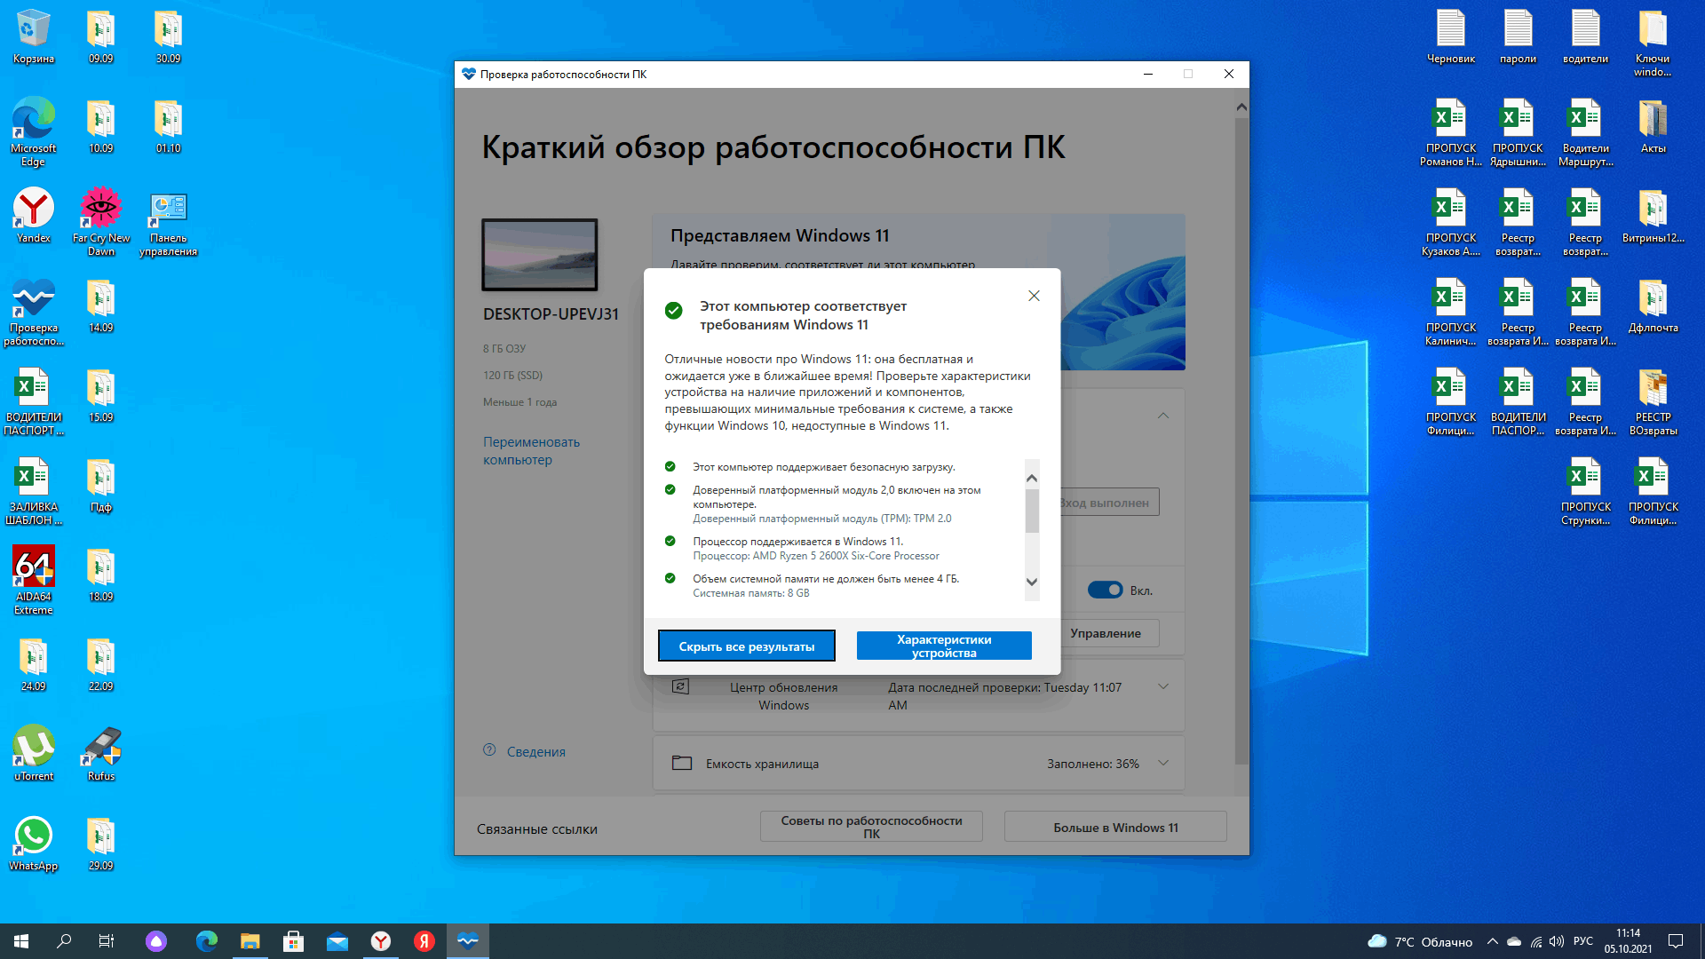Open ПРОПУСК Струнки Excel file
Screen dimensions: 1705x959
(x=1585, y=491)
